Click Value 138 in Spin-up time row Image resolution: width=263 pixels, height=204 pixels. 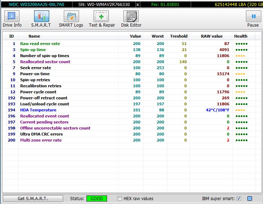point(137,50)
